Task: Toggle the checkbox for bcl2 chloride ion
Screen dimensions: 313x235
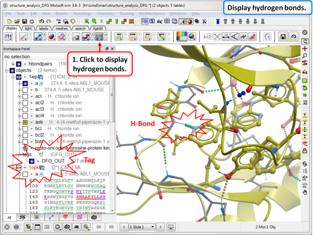Action: pos(25,135)
